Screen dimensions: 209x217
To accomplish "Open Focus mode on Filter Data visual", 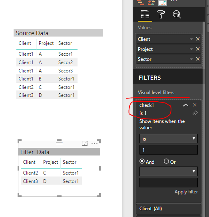I will tap(85, 143).
